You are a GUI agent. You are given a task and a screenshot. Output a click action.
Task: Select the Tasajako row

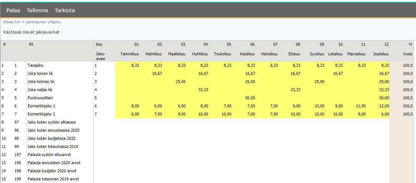click(35, 65)
